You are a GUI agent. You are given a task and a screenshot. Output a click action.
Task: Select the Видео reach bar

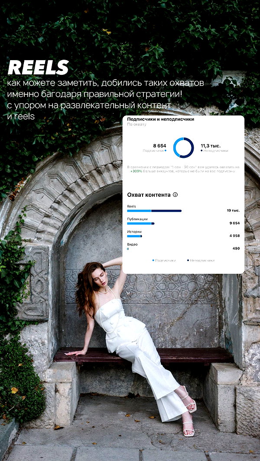(128, 249)
